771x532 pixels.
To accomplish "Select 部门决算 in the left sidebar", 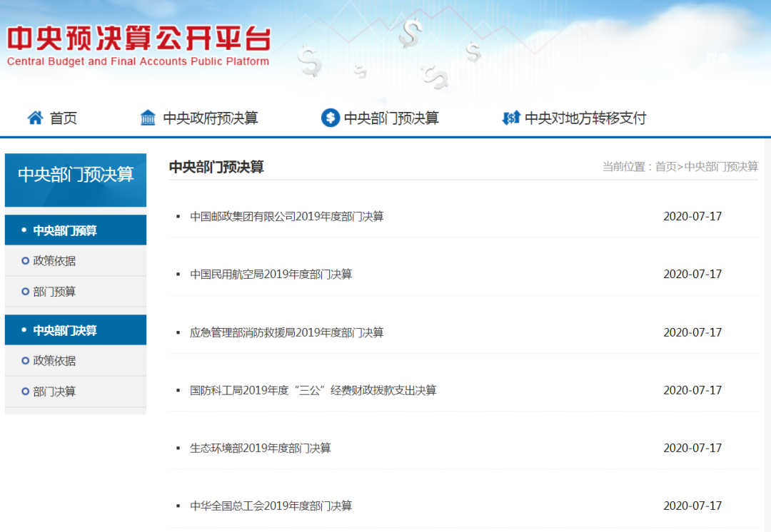I will 54,392.
